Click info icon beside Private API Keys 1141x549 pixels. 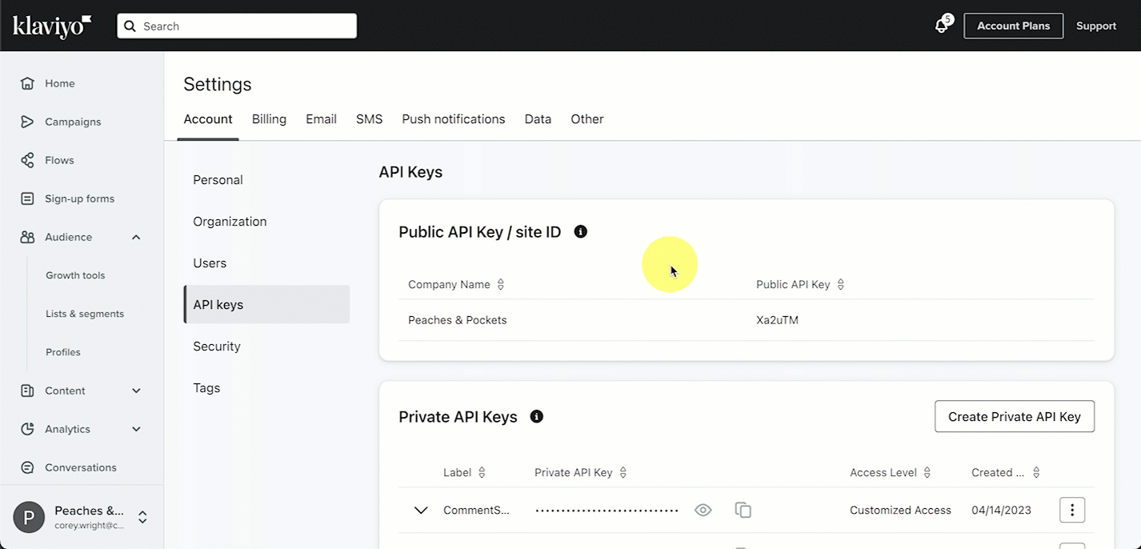[x=537, y=416]
